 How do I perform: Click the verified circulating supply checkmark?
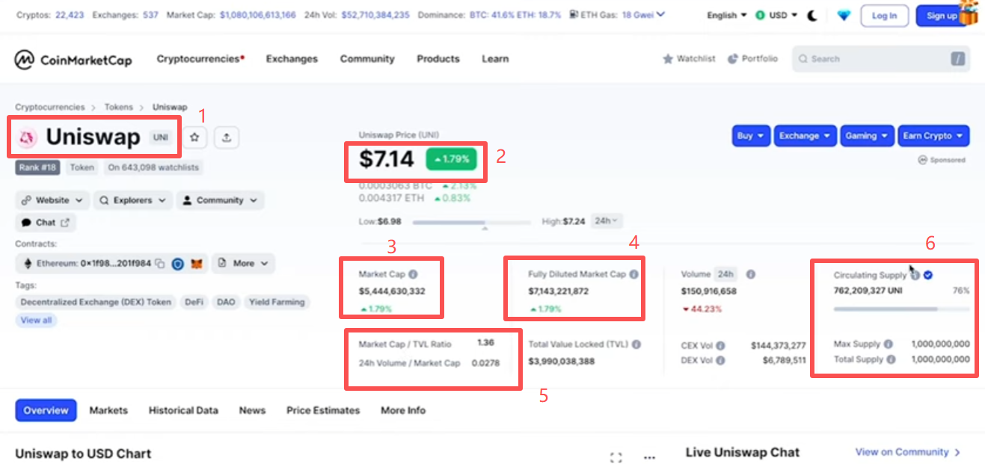927,275
